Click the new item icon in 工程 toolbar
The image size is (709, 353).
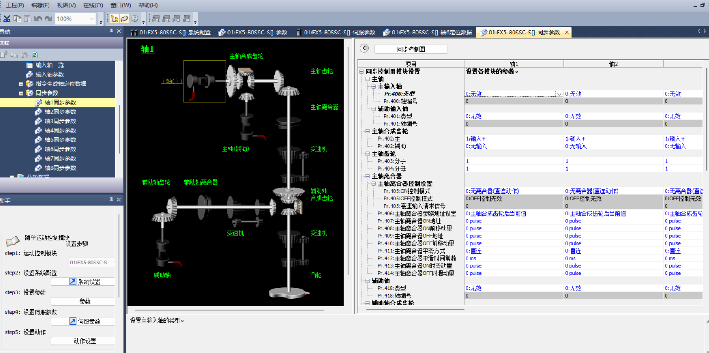point(4,55)
